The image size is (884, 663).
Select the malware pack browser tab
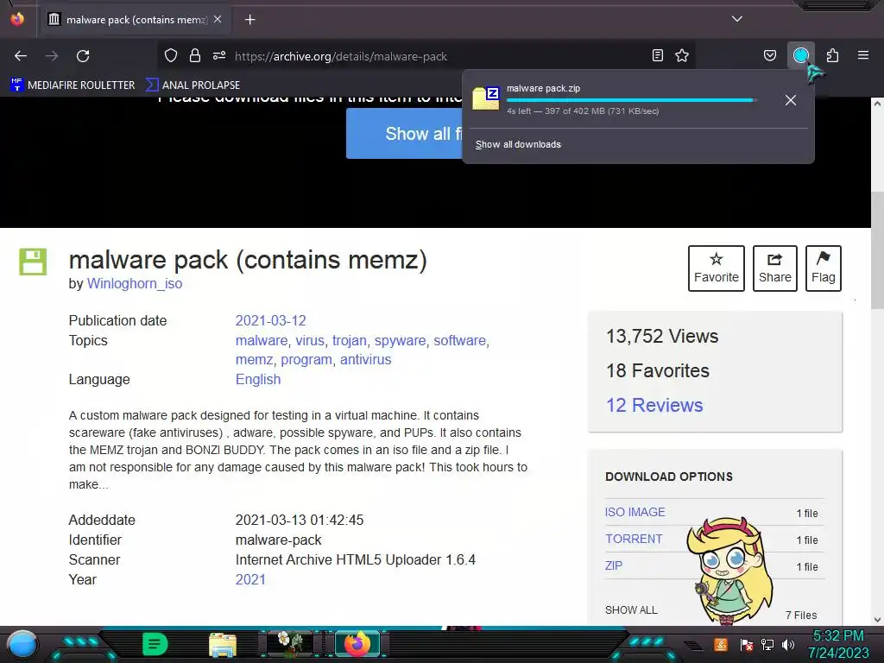click(136, 20)
